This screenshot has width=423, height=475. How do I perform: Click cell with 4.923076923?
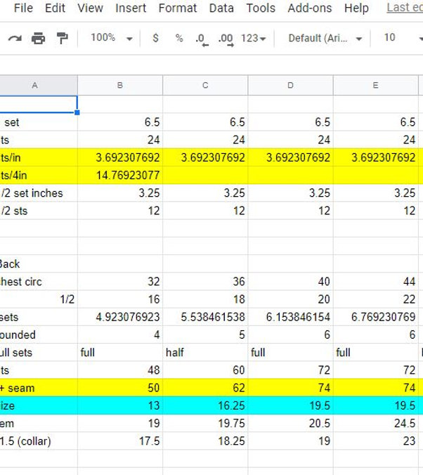coord(120,317)
